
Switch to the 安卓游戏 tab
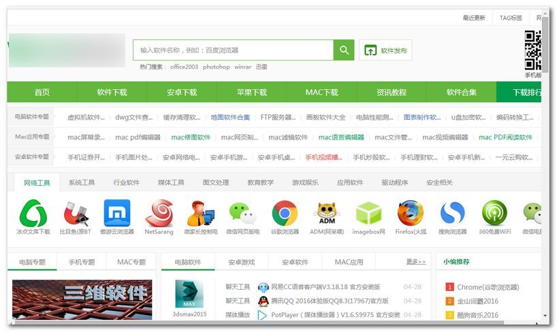(x=242, y=262)
